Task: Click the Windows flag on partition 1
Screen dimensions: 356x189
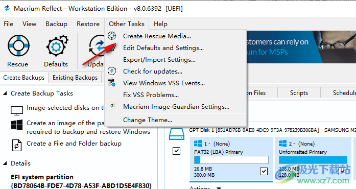Action: 198,144
